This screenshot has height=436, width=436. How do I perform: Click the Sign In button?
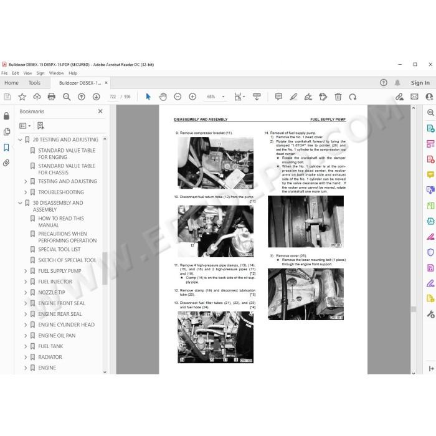(420, 83)
